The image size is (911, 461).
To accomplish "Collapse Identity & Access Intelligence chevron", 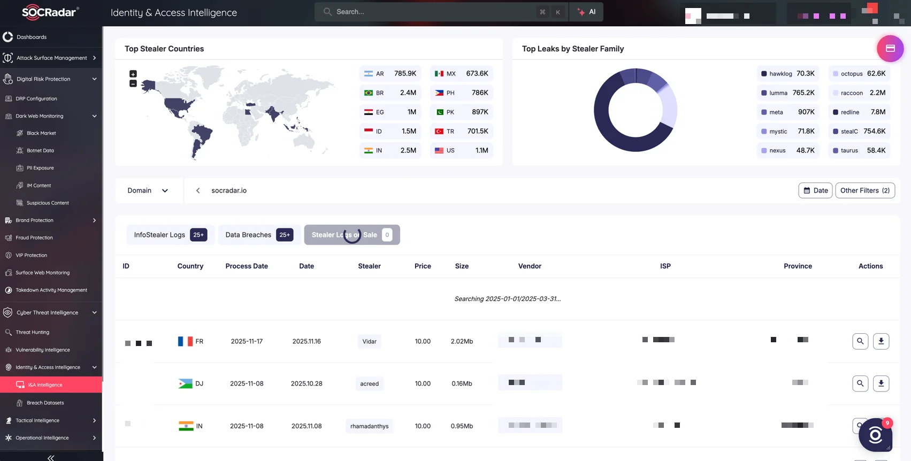I will (x=94, y=367).
